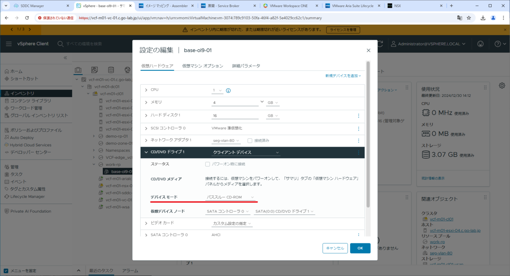Go to previous banner notification arrow

coord(11,29)
